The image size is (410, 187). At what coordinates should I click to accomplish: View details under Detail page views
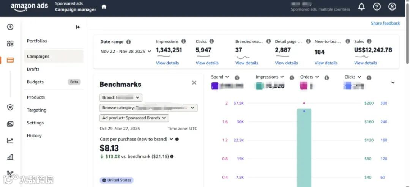click(x=286, y=63)
